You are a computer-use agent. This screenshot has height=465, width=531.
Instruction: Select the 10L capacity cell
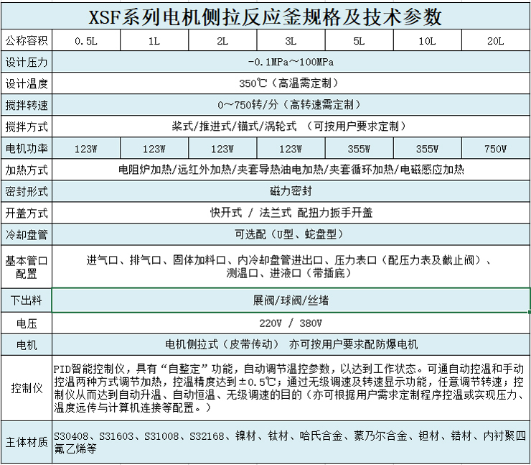pyautogui.click(x=427, y=41)
